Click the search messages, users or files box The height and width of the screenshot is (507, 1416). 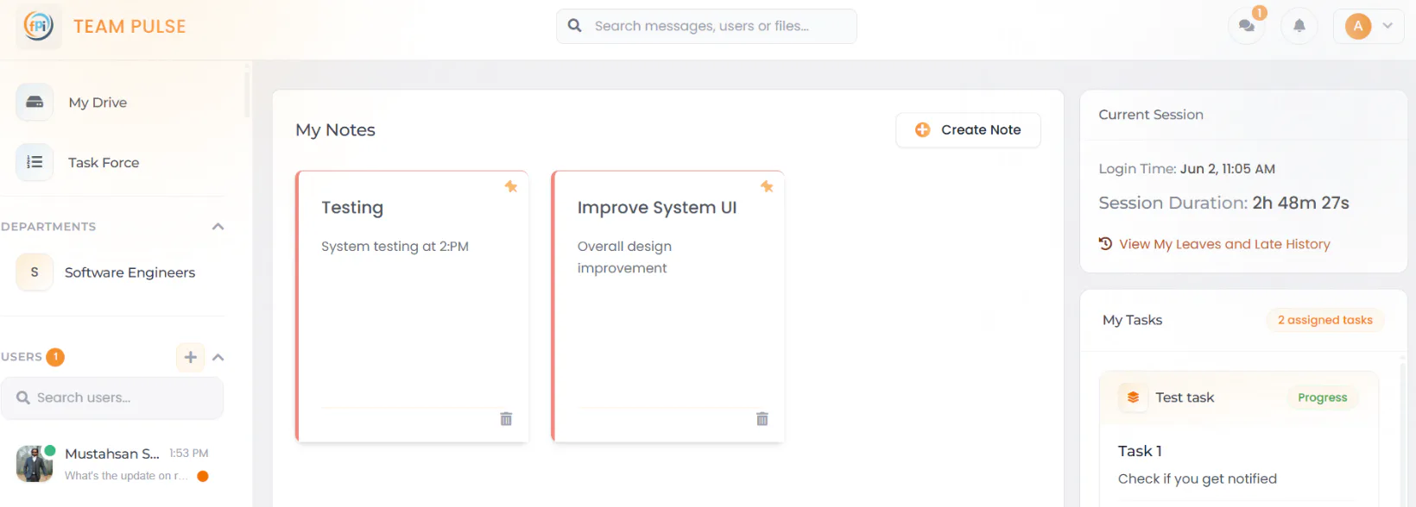[706, 26]
